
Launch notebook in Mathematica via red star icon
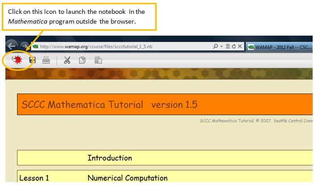17,60
